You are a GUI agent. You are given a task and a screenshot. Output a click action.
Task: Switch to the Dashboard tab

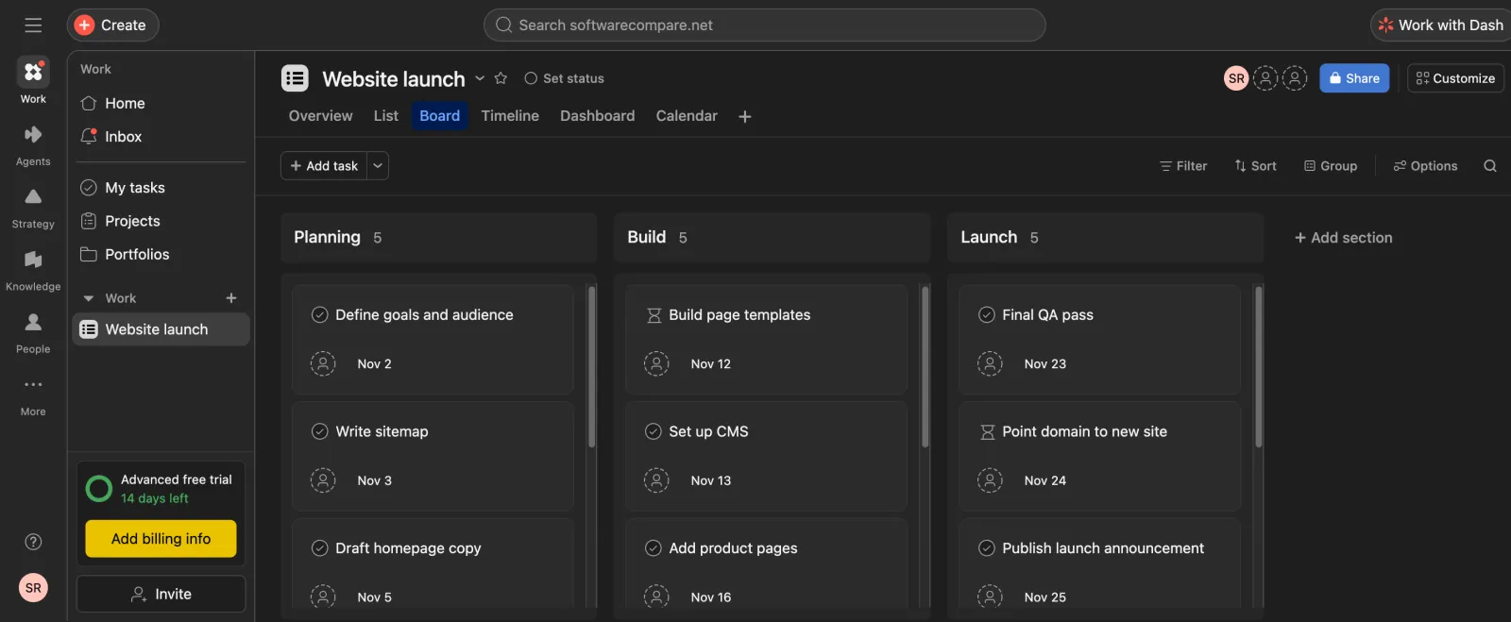(597, 116)
